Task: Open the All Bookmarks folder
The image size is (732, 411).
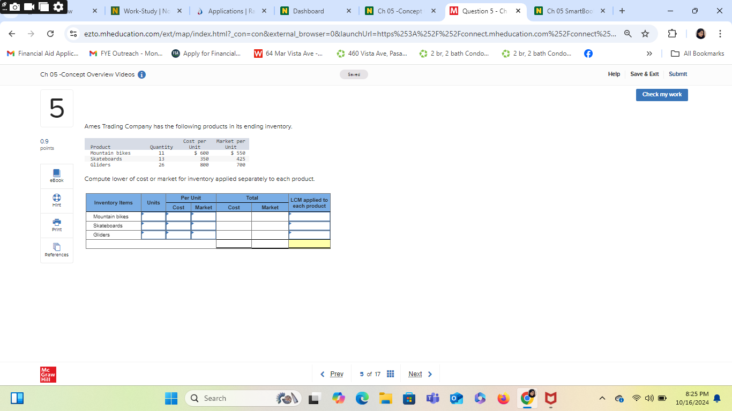Action: (x=697, y=54)
